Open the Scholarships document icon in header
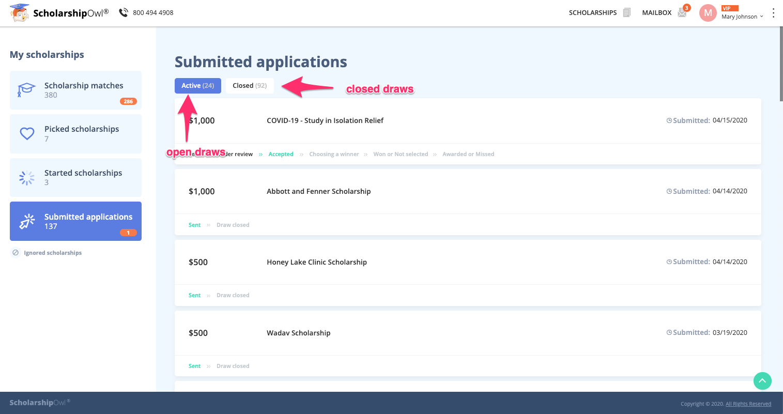 click(627, 12)
